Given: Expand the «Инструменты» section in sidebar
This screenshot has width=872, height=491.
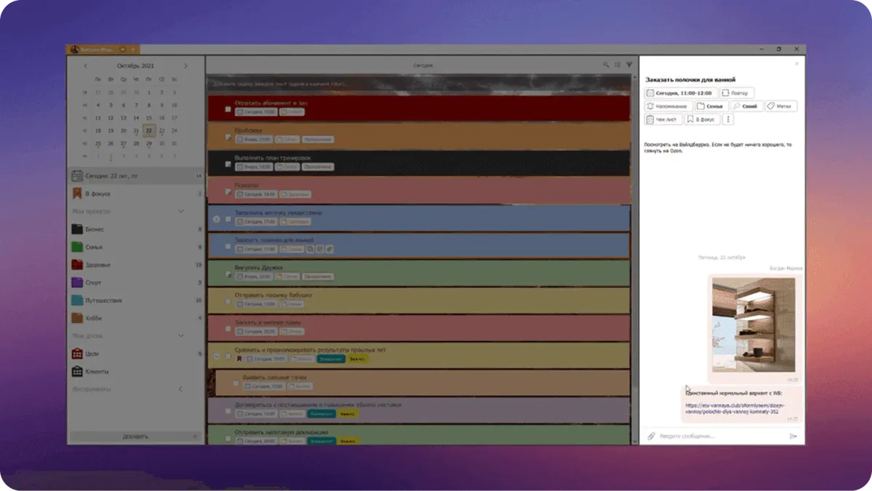Looking at the screenshot, I should click(181, 389).
